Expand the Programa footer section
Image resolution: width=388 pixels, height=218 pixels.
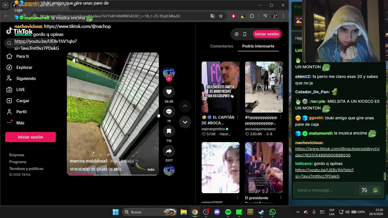click(x=18, y=162)
